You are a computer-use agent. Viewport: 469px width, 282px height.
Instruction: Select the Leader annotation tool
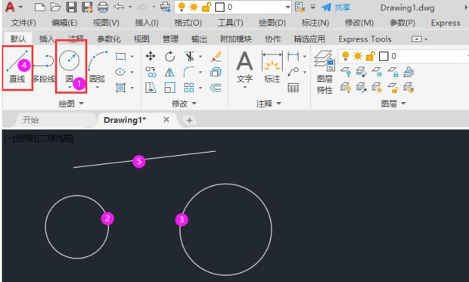293,72
